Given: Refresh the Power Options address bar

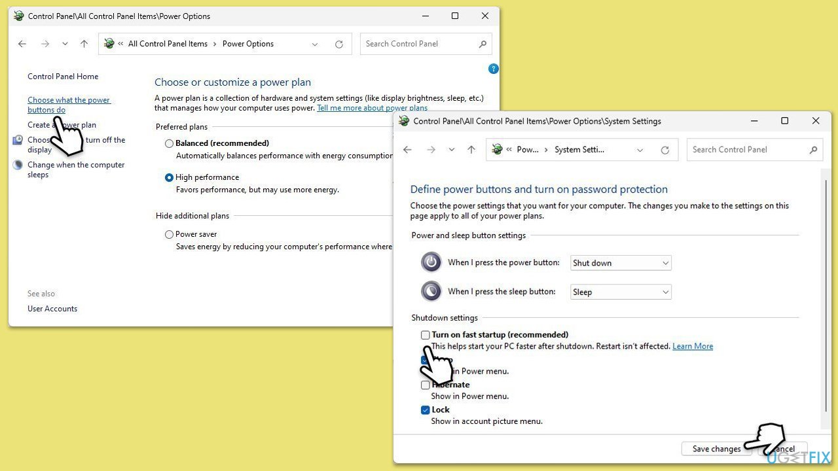Looking at the screenshot, I should click(x=339, y=44).
